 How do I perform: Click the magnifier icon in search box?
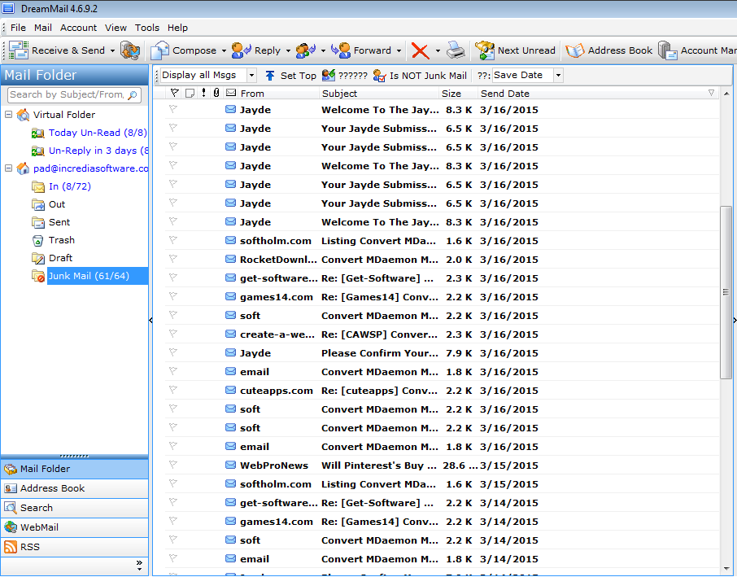(x=133, y=95)
